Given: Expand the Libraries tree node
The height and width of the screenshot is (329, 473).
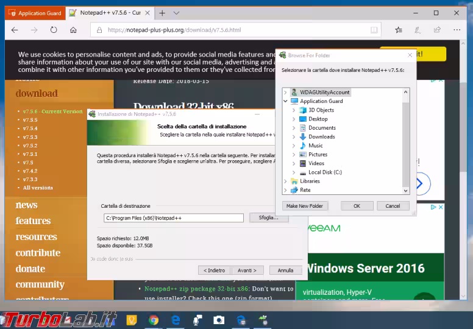Looking at the screenshot, I should coord(285,181).
